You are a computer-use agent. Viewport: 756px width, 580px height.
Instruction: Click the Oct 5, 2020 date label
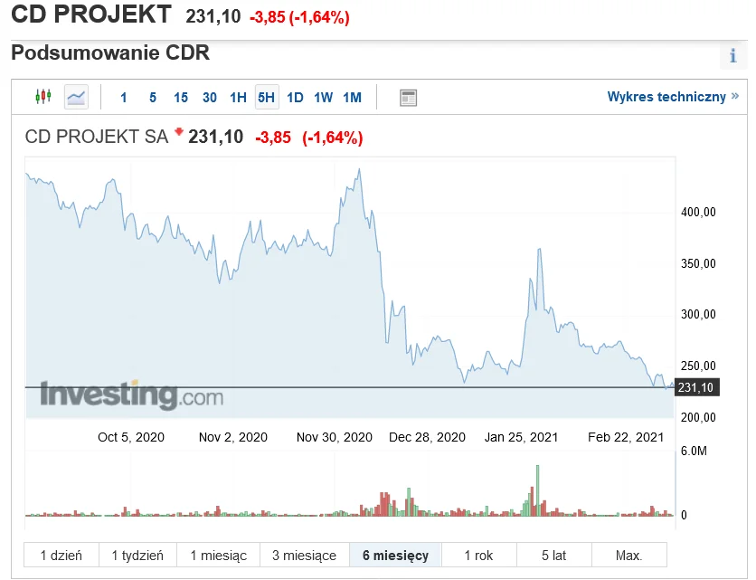[x=131, y=437]
